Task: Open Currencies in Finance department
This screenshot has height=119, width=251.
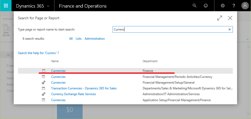Action: [58, 71]
